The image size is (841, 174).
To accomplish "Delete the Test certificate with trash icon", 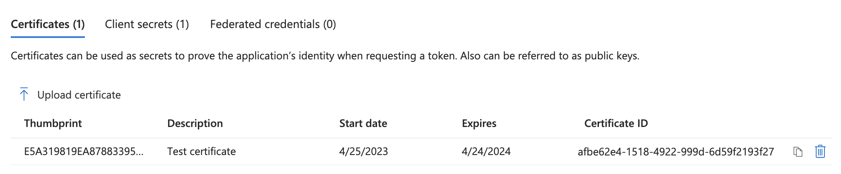I will (820, 152).
